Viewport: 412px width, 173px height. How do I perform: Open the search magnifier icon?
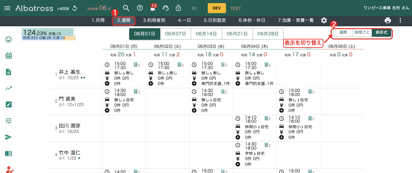(126, 8)
